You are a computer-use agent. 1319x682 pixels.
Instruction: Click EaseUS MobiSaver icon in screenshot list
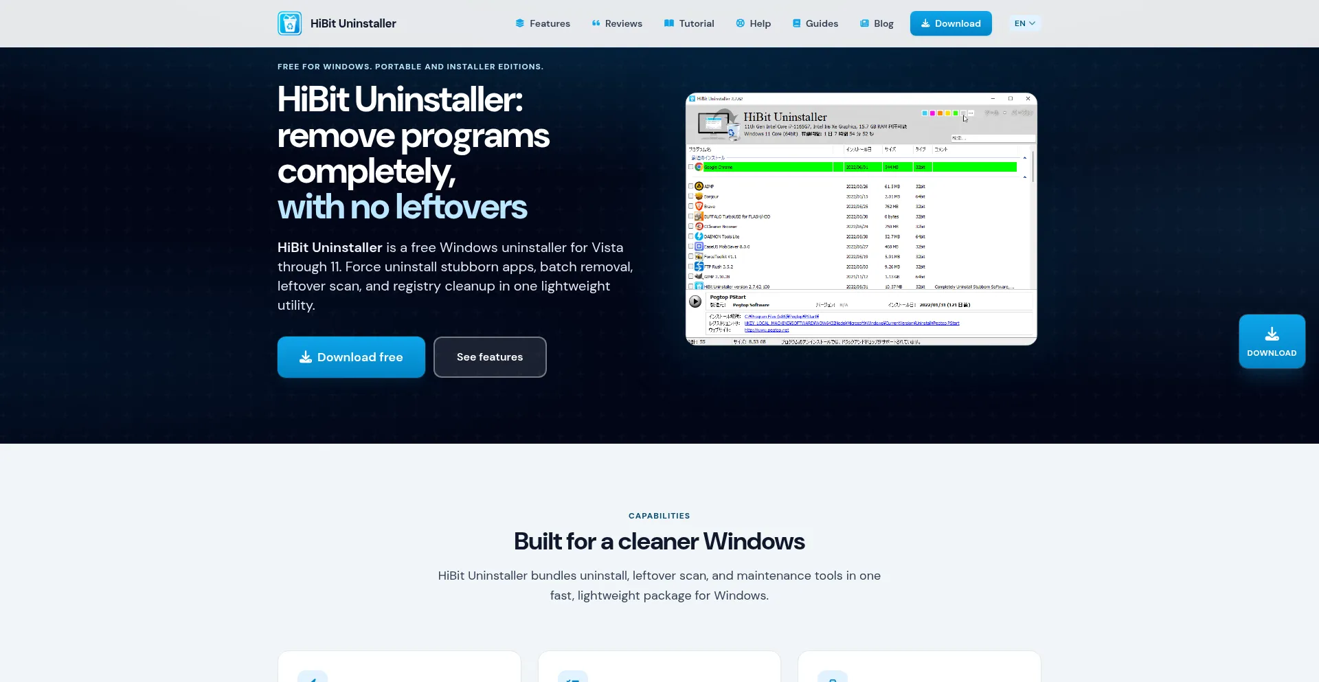[699, 247]
